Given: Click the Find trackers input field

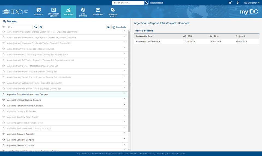Looking at the screenshot, I should [20, 27].
